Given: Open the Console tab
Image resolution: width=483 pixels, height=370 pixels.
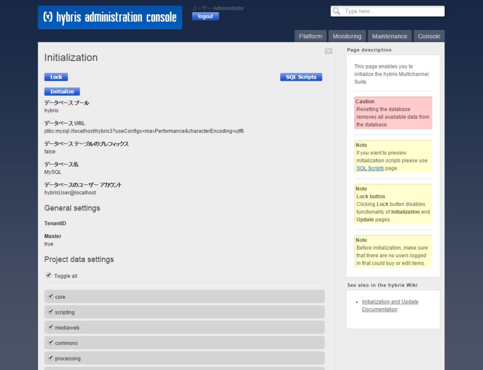Looking at the screenshot, I should click(x=429, y=36).
